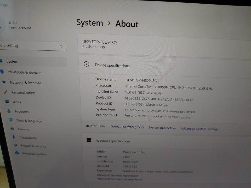Click the Gaming controller icon
251x188 pixels.
[x=12, y=128]
